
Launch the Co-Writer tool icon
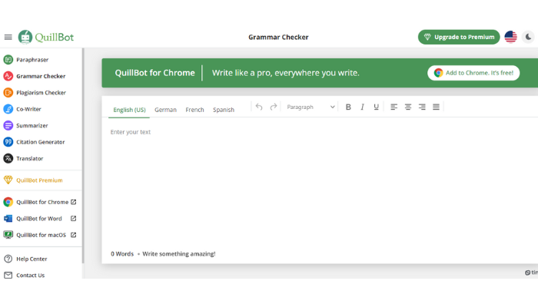coord(8,109)
